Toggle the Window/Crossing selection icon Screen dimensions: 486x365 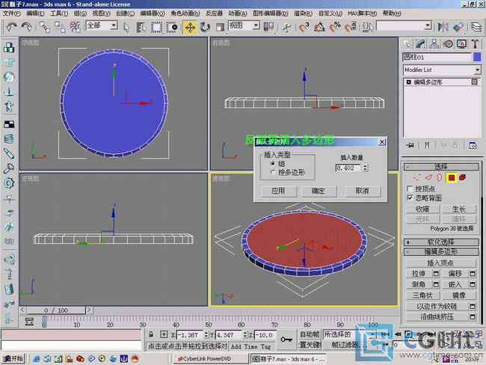pyautogui.click(x=172, y=27)
